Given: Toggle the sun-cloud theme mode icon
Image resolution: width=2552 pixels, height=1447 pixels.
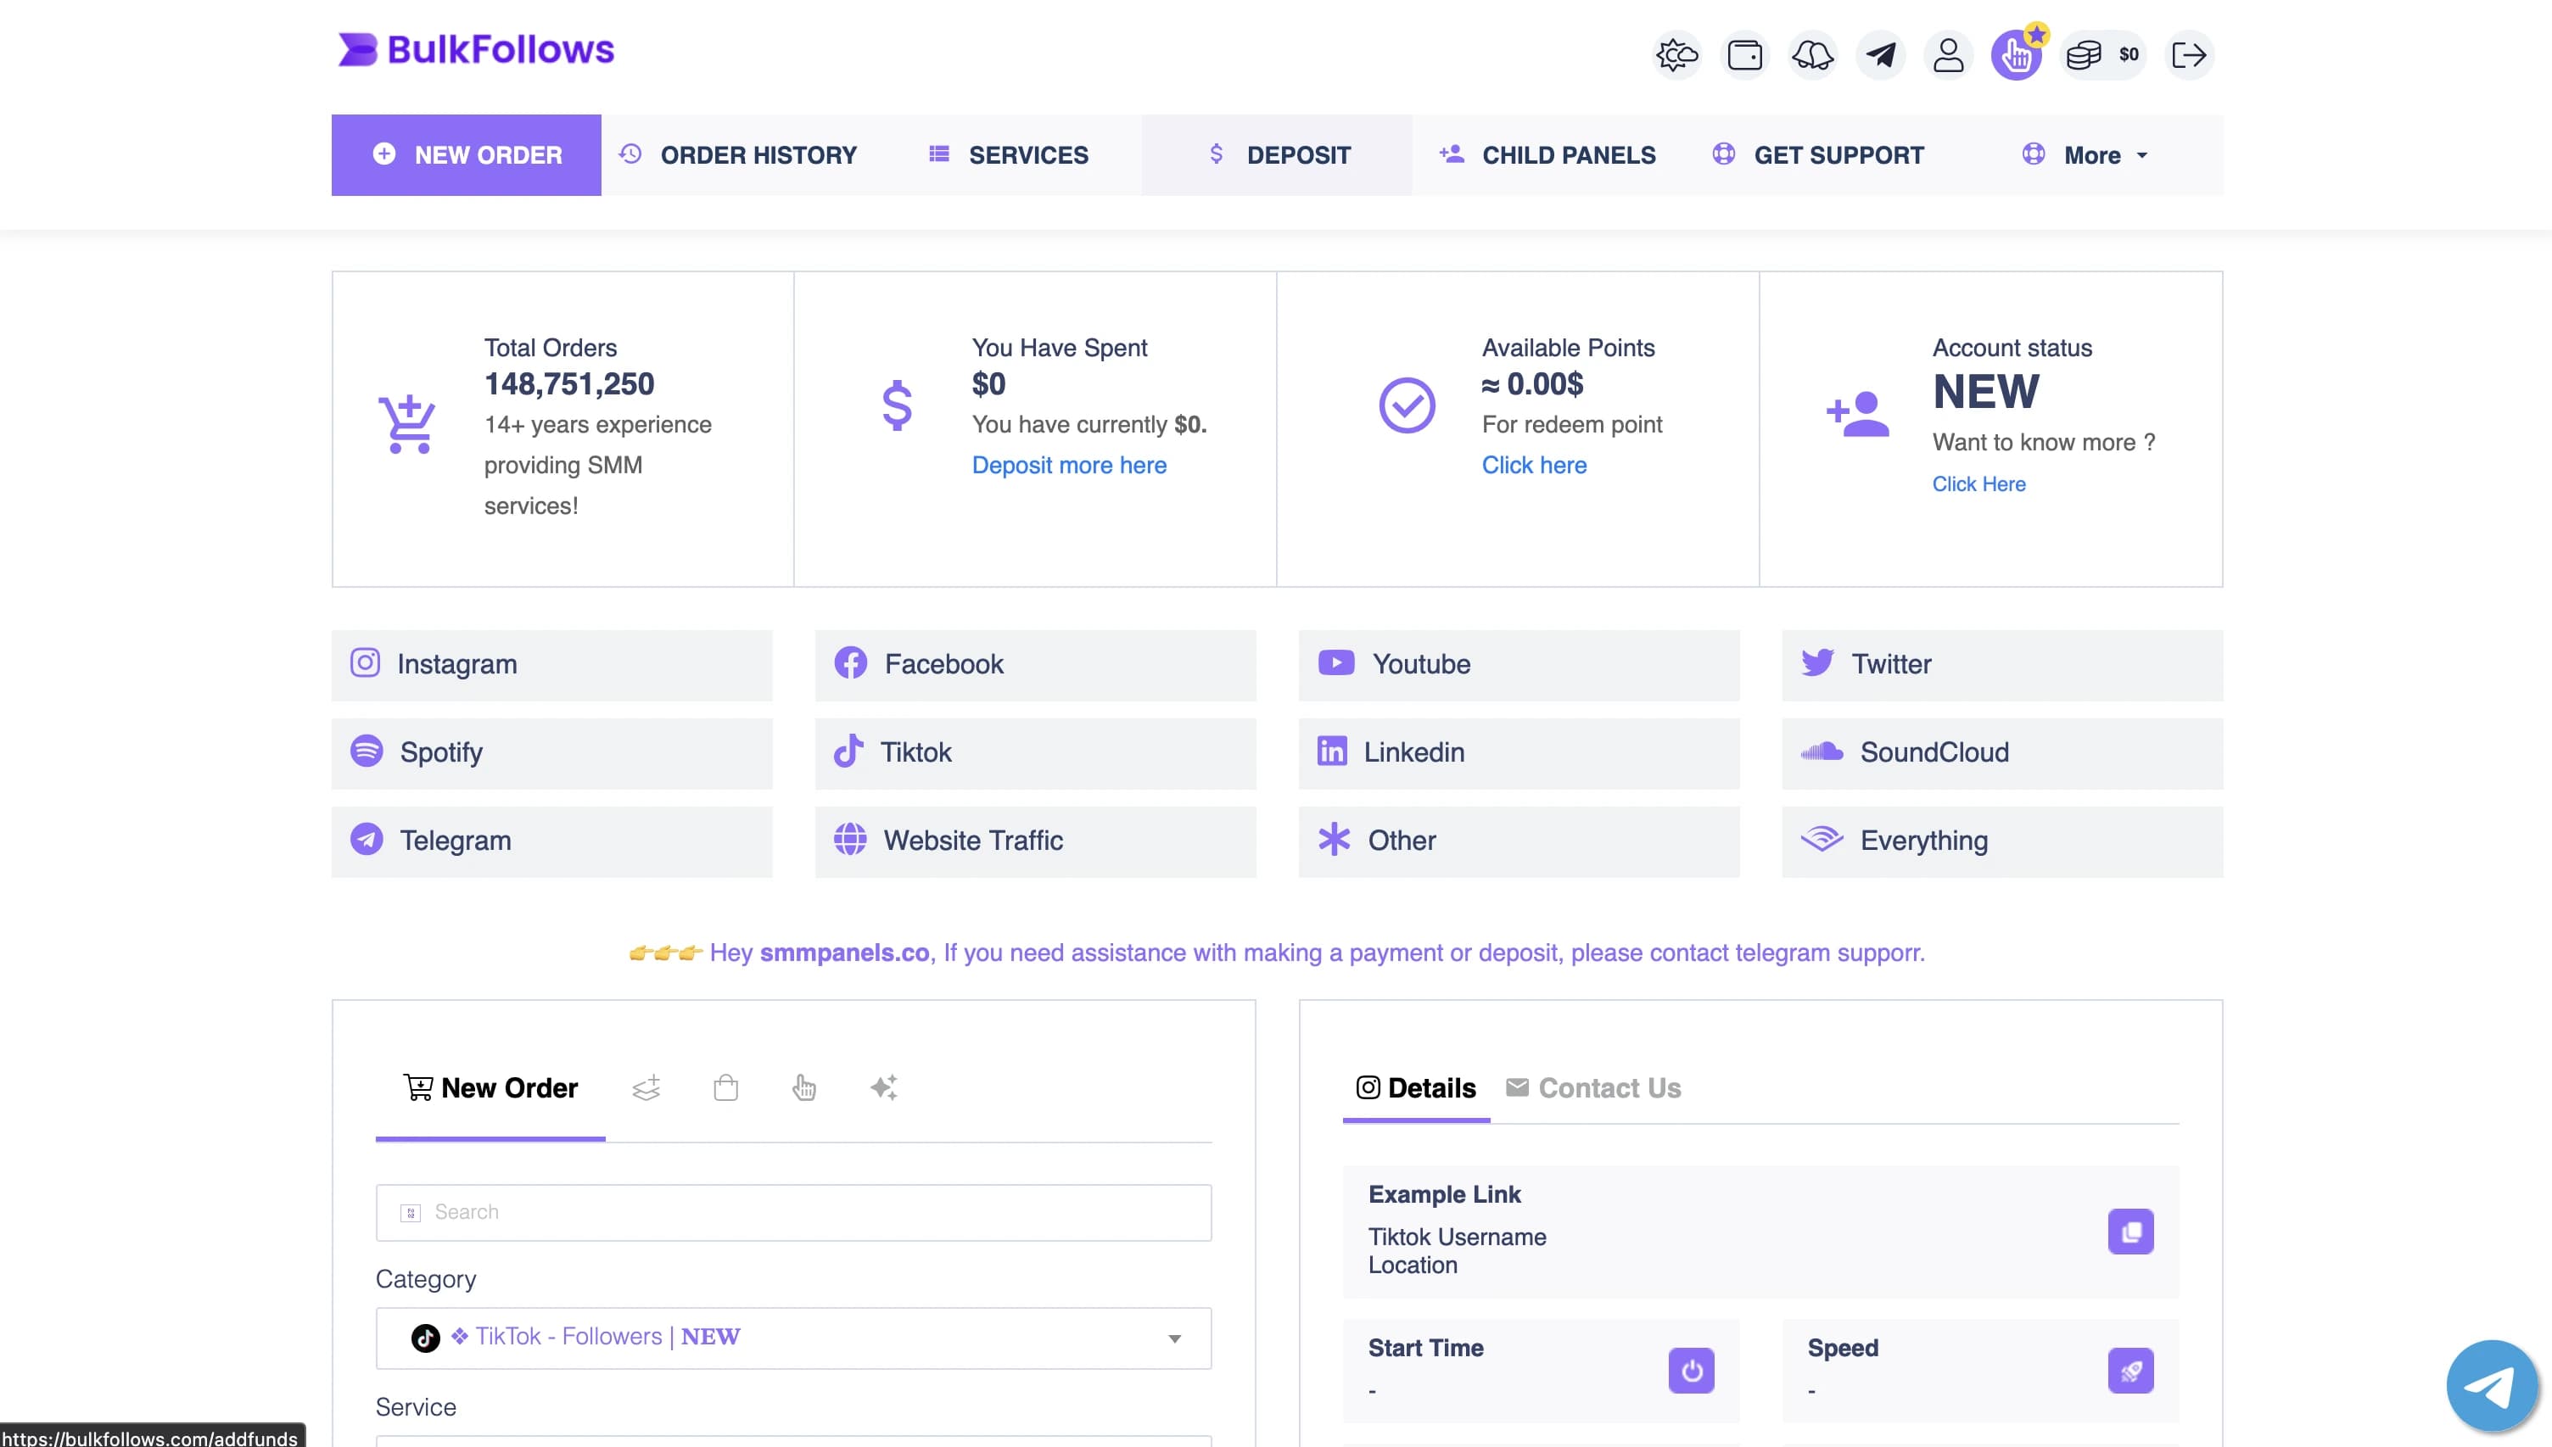Looking at the screenshot, I should point(1676,54).
